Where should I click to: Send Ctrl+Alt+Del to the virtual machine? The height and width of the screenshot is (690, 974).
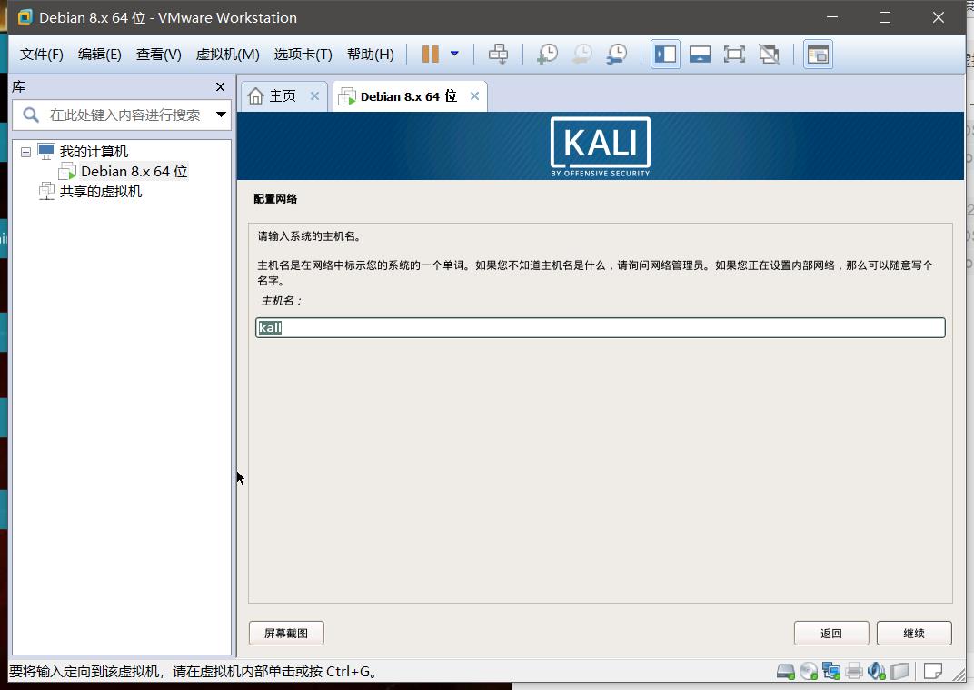498,54
